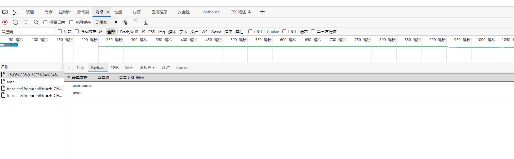Select the Payload tab
The width and height of the screenshot is (514, 159).
(98, 68)
